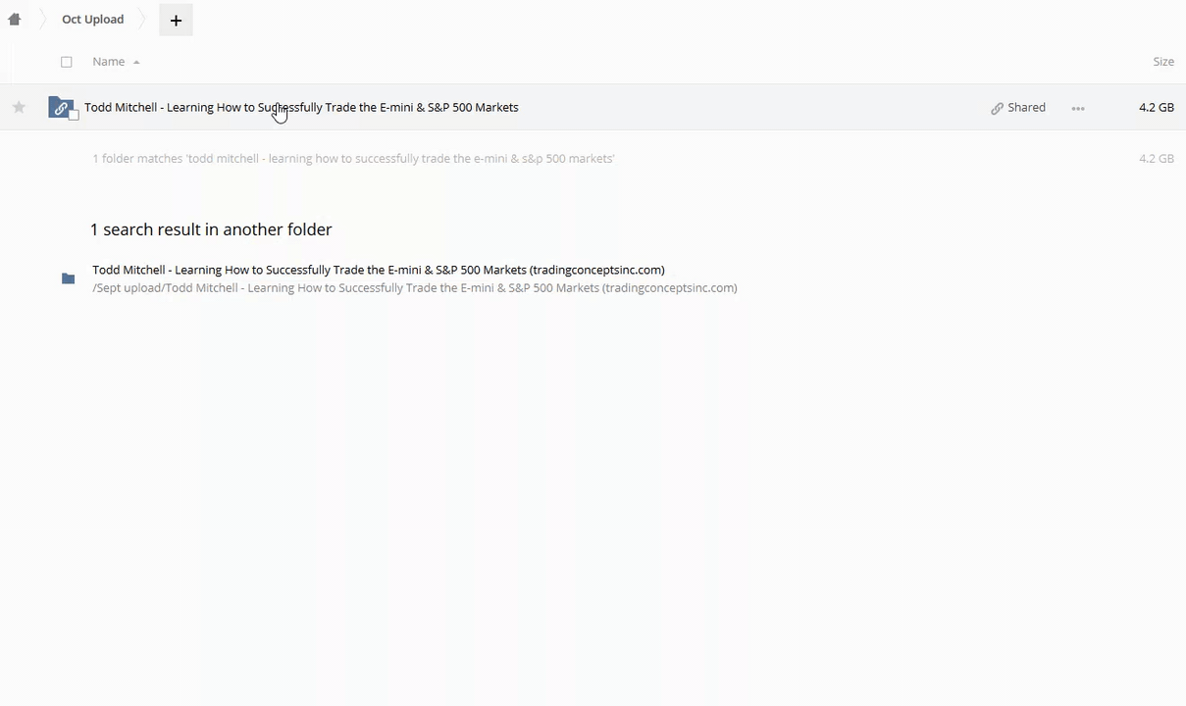
Task: Sort files by the Name column
Action: [x=108, y=62]
